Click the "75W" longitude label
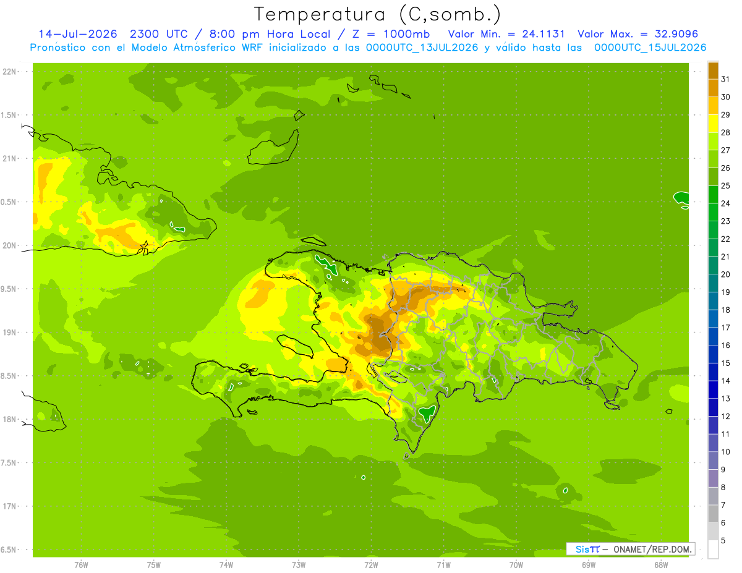The height and width of the screenshot is (573, 742). [x=154, y=564]
